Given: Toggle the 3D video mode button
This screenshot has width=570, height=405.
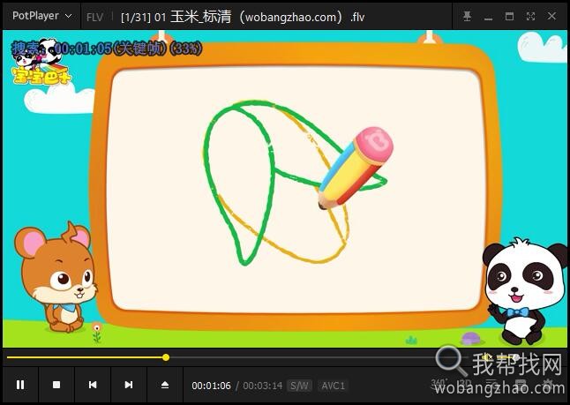Looking at the screenshot, I should 465,383.
